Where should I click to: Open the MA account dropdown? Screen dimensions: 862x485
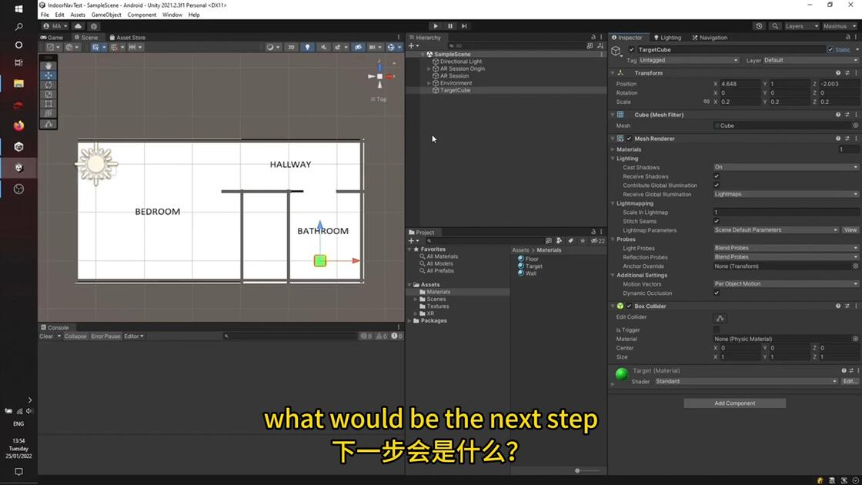(x=55, y=26)
